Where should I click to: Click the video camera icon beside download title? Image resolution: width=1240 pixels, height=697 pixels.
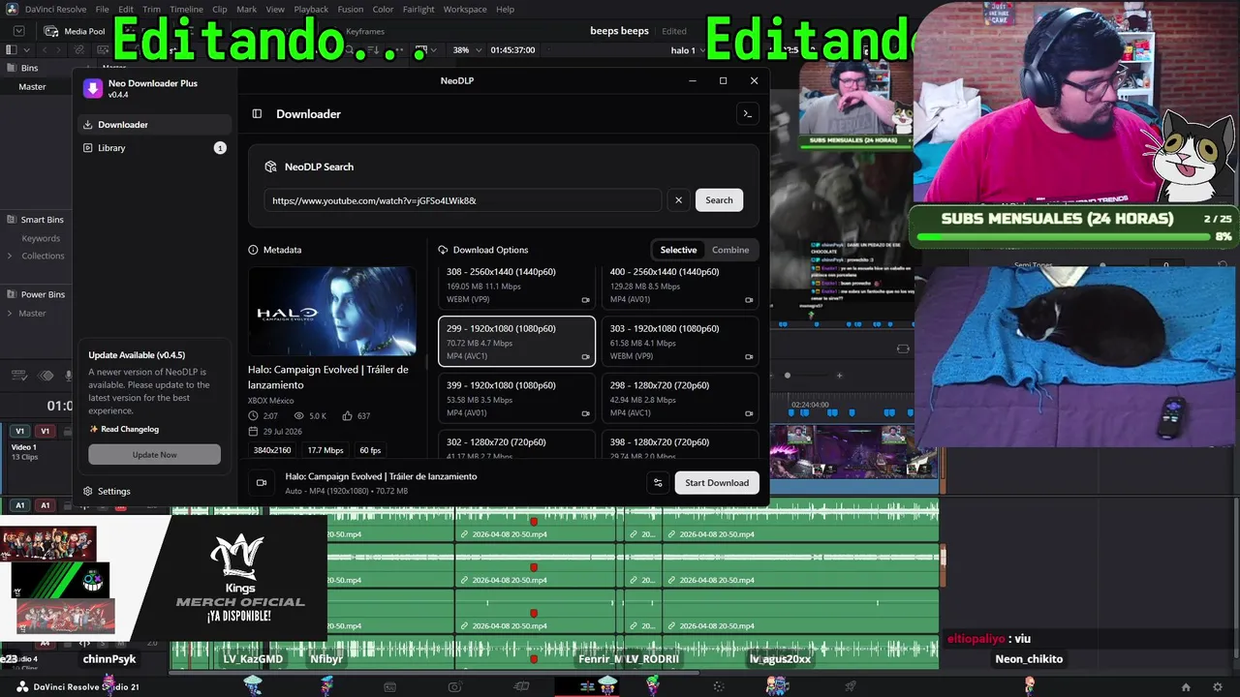[262, 483]
